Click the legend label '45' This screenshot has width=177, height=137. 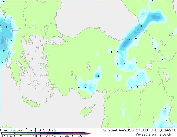click(80, 136)
